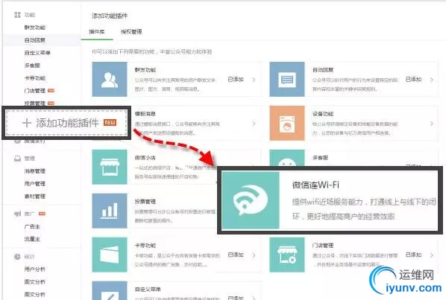
Task: Click the pie chart icon beside 统计
Action: (x=17, y=257)
